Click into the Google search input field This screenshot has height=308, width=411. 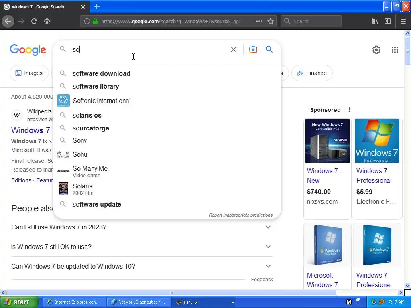(x=149, y=49)
